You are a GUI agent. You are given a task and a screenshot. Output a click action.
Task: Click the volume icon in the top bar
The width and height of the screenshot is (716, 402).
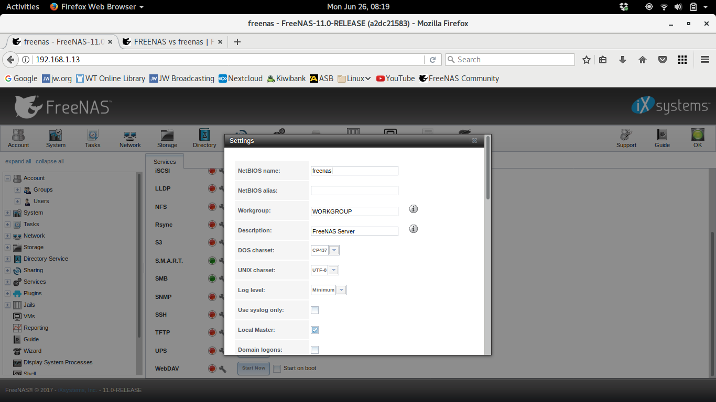pyautogui.click(x=678, y=7)
